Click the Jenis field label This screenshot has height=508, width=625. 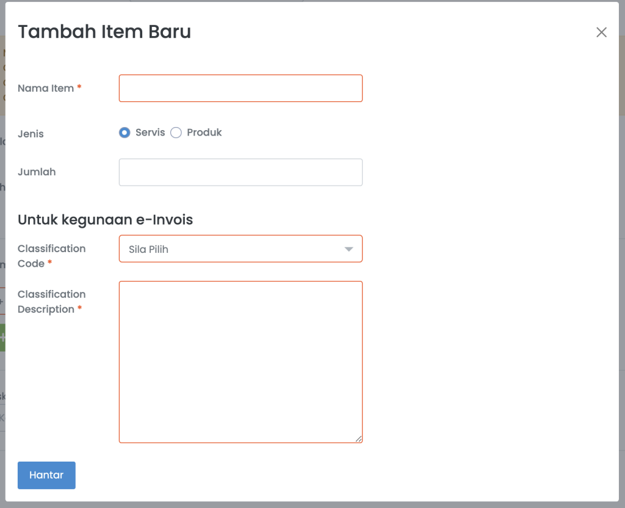31,134
